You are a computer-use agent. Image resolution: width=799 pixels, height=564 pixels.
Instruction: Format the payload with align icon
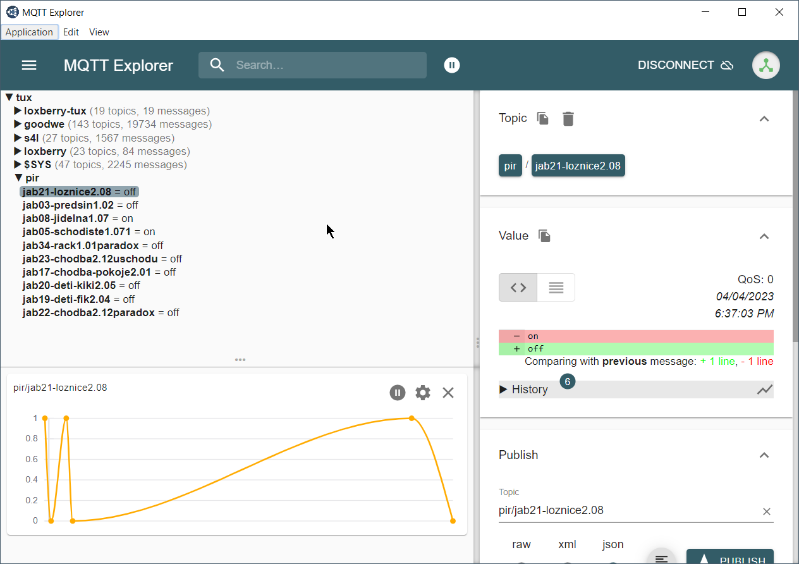pos(661,558)
